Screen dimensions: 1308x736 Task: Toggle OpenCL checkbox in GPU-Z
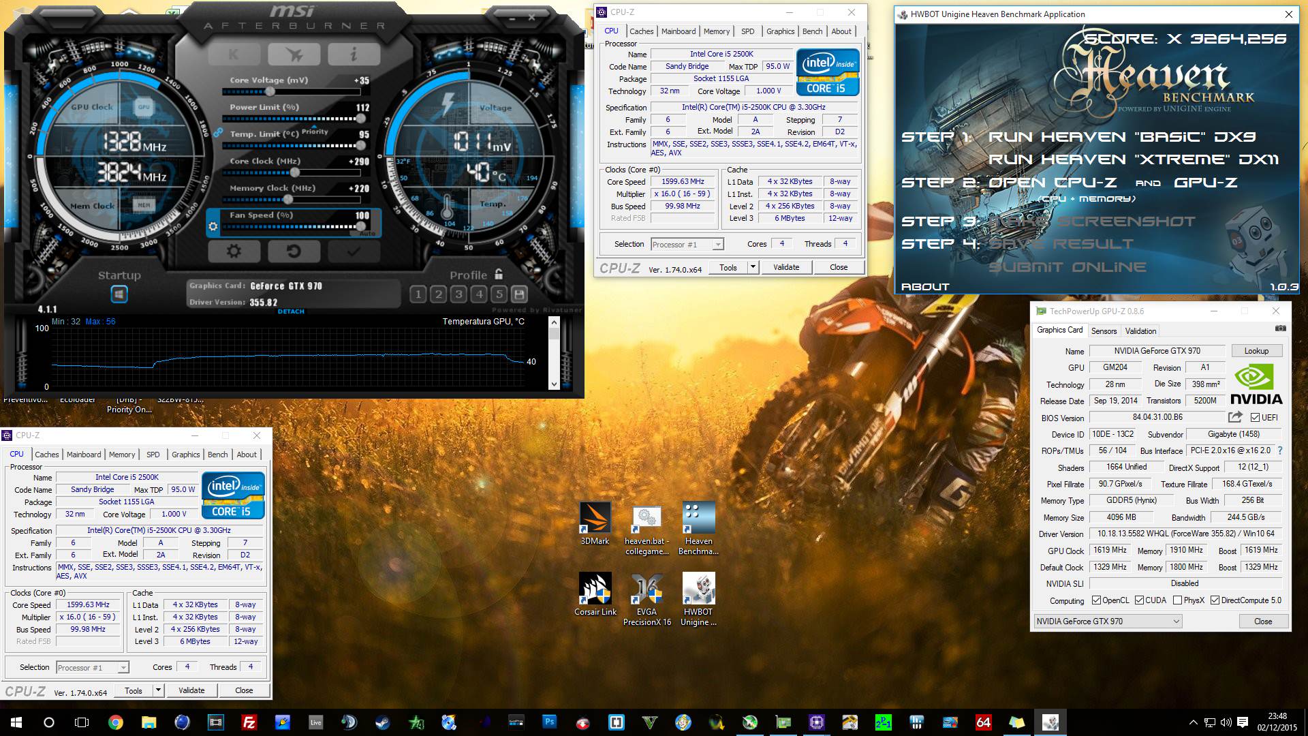pos(1095,600)
